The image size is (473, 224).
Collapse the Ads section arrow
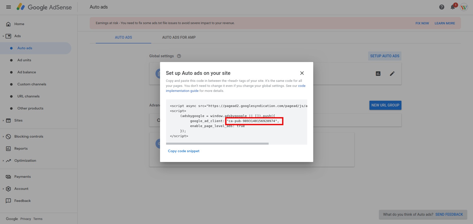coord(3,36)
